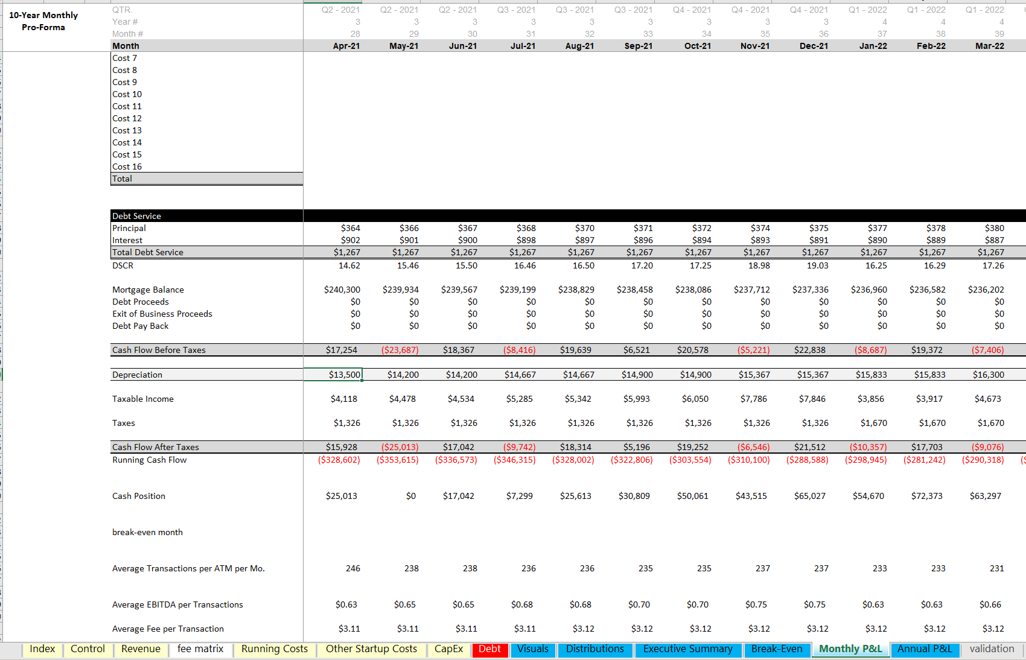Click Jul-21 principal value $368
The height and width of the screenshot is (660, 1026).
pyautogui.click(x=526, y=228)
